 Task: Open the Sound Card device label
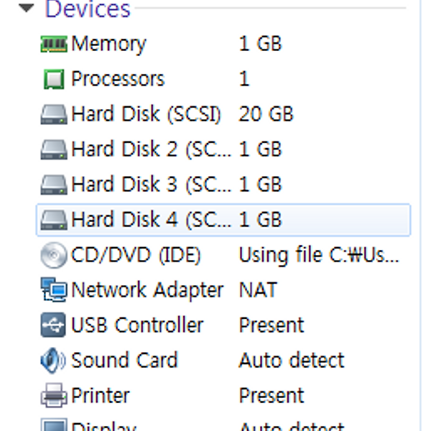(124, 361)
